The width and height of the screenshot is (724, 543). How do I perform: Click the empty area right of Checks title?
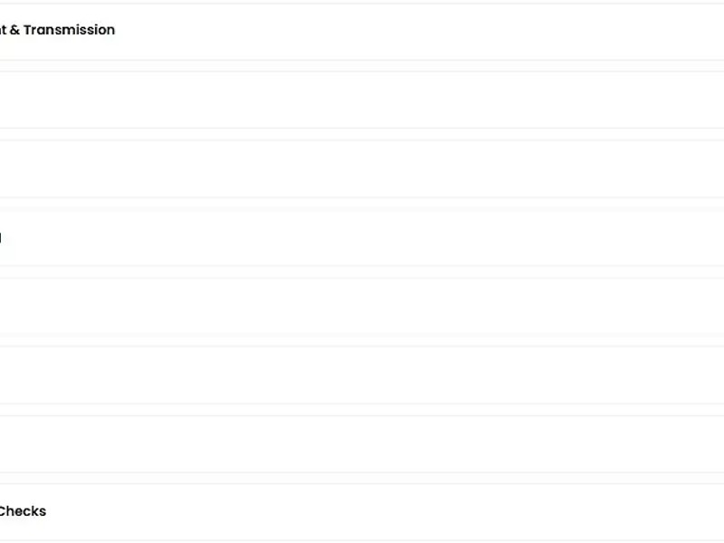[x=407, y=511]
